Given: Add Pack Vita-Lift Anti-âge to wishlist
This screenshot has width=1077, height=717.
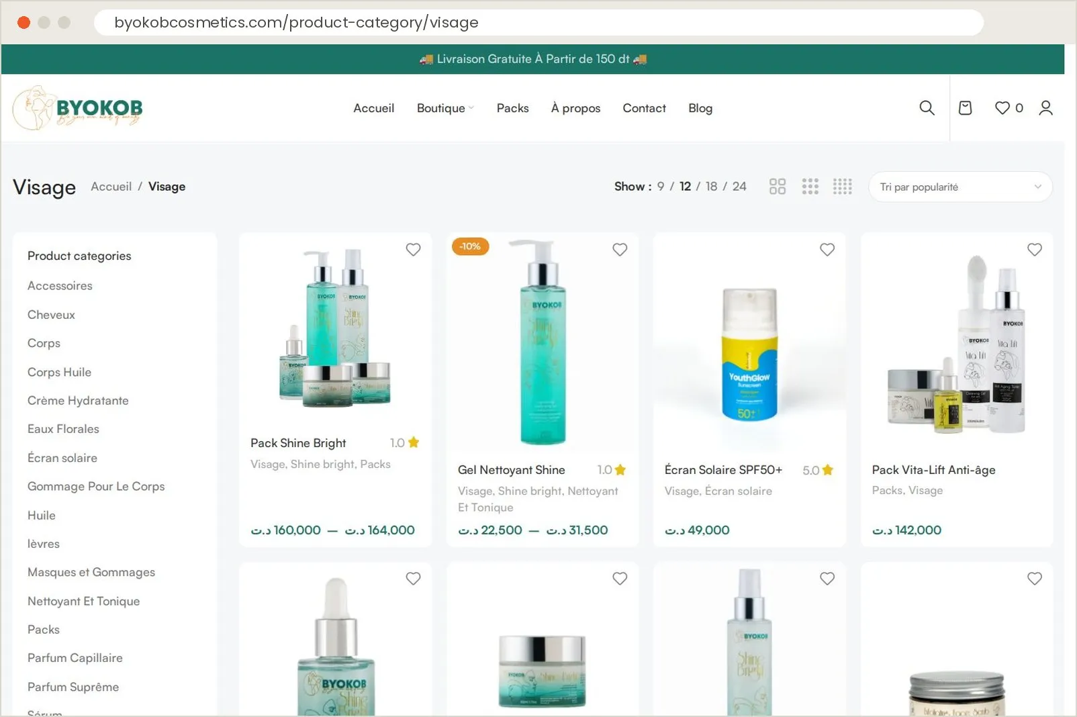Looking at the screenshot, I should click(1035, 250).
